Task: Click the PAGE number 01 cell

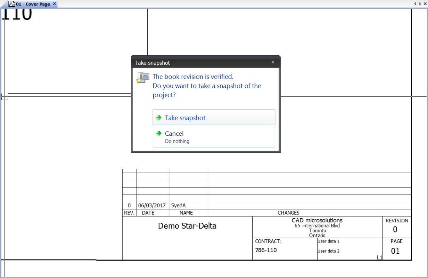Action: tap(395, 251)
